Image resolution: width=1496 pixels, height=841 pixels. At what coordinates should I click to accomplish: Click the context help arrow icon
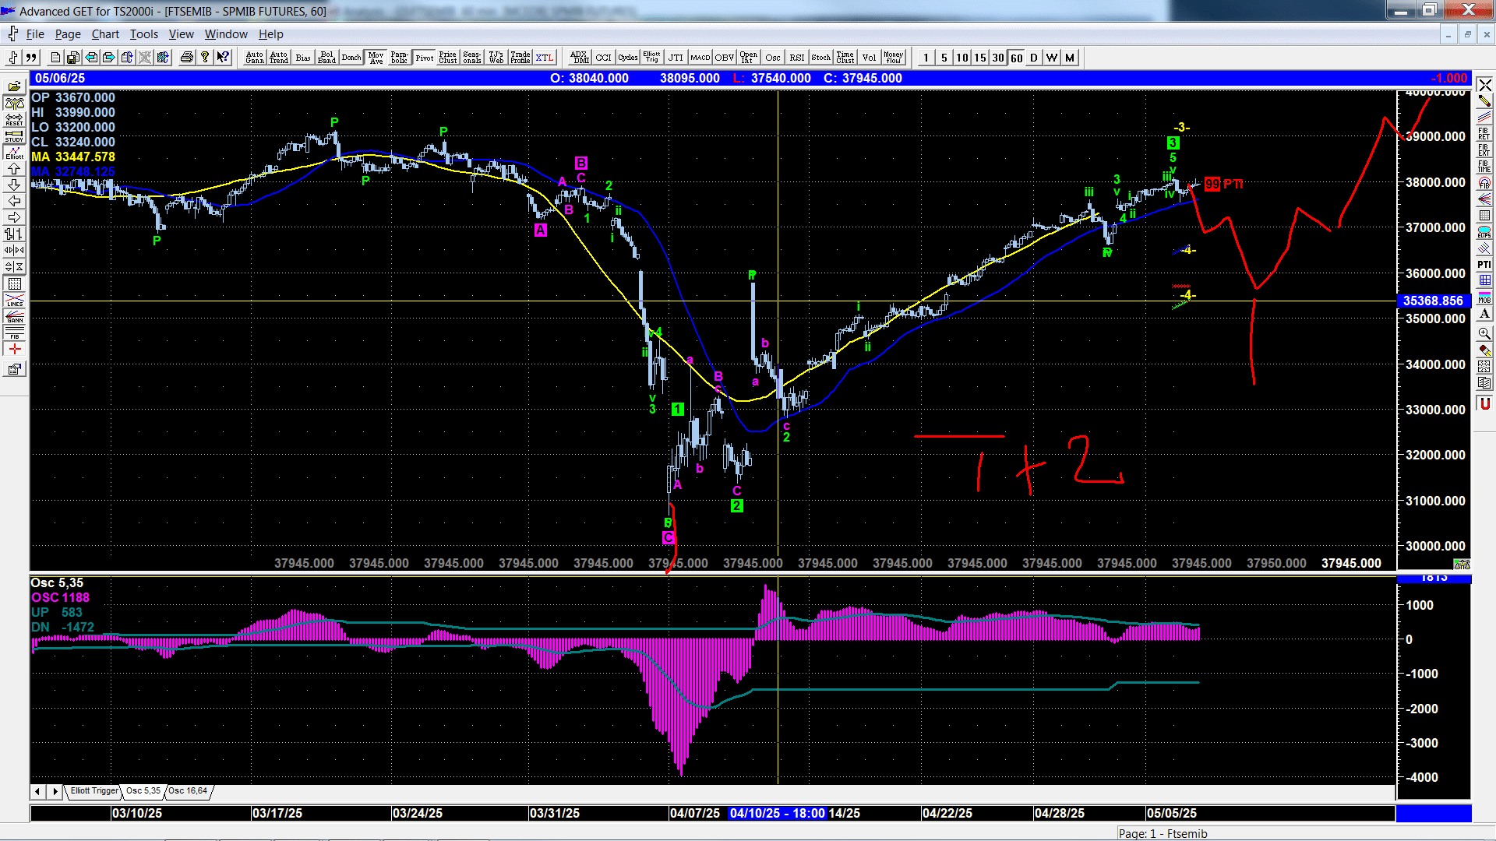(x=223, y=58)
